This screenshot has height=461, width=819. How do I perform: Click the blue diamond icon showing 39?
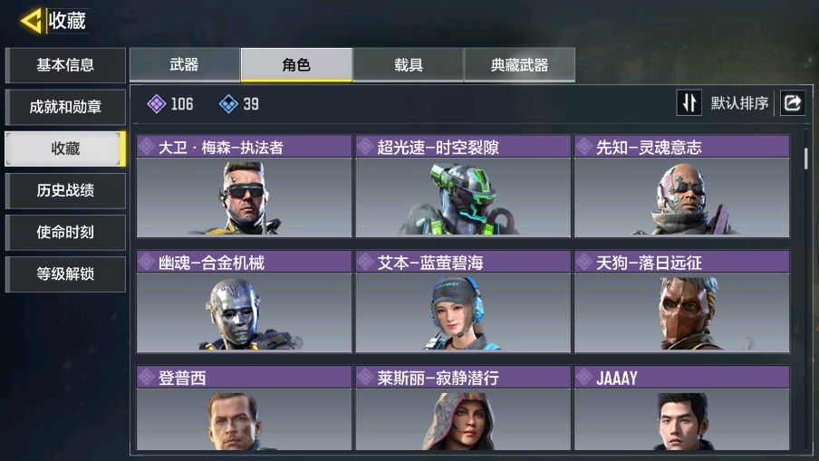[x=228, y=104]
